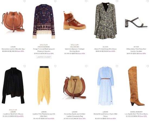Screen dimensions: 149x121
Task: Favorite the Loewe Horseshoe Leather Shoulder Bag
Action: tap(24, 1)
